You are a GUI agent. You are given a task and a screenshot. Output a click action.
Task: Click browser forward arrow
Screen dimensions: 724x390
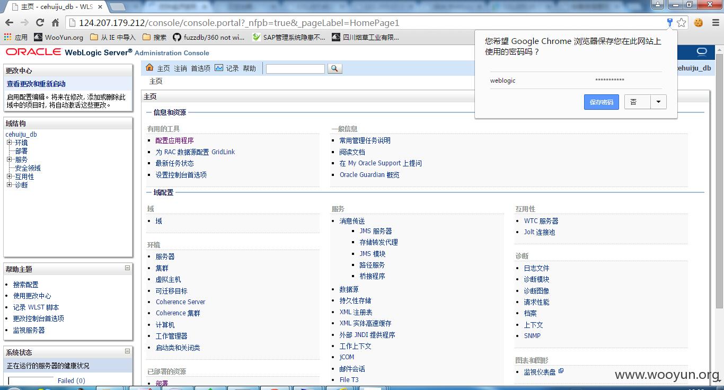[x=24, y=23]
